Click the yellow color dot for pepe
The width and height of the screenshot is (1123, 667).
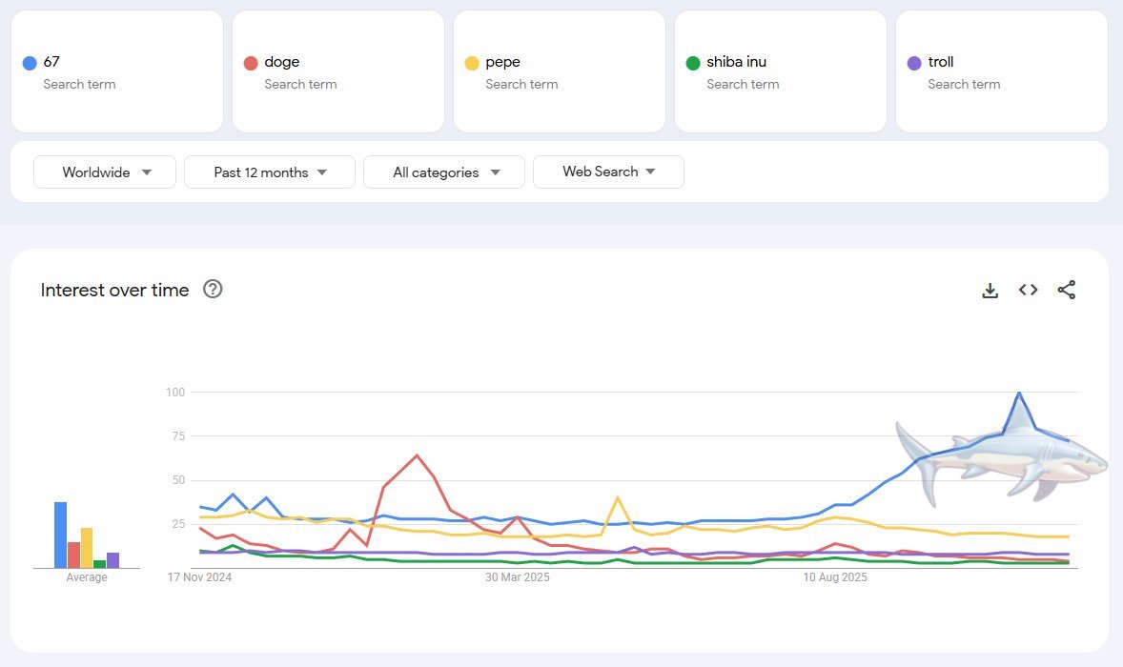(474, 61)
